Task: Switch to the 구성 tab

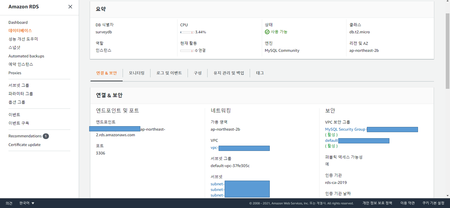Action: coord(198,73)
